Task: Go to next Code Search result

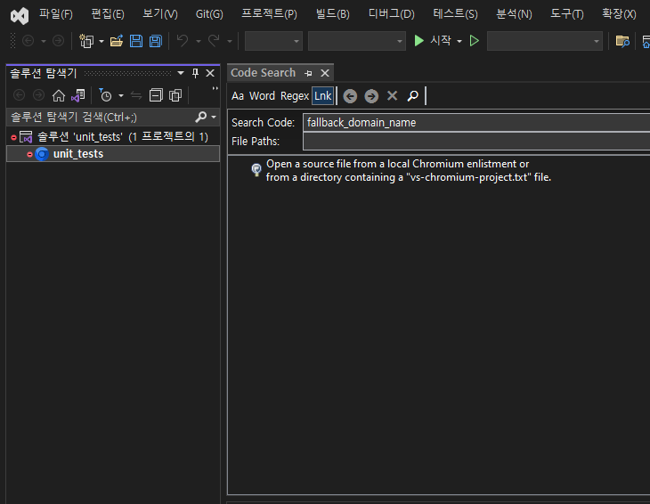Action: coord(371,96)
